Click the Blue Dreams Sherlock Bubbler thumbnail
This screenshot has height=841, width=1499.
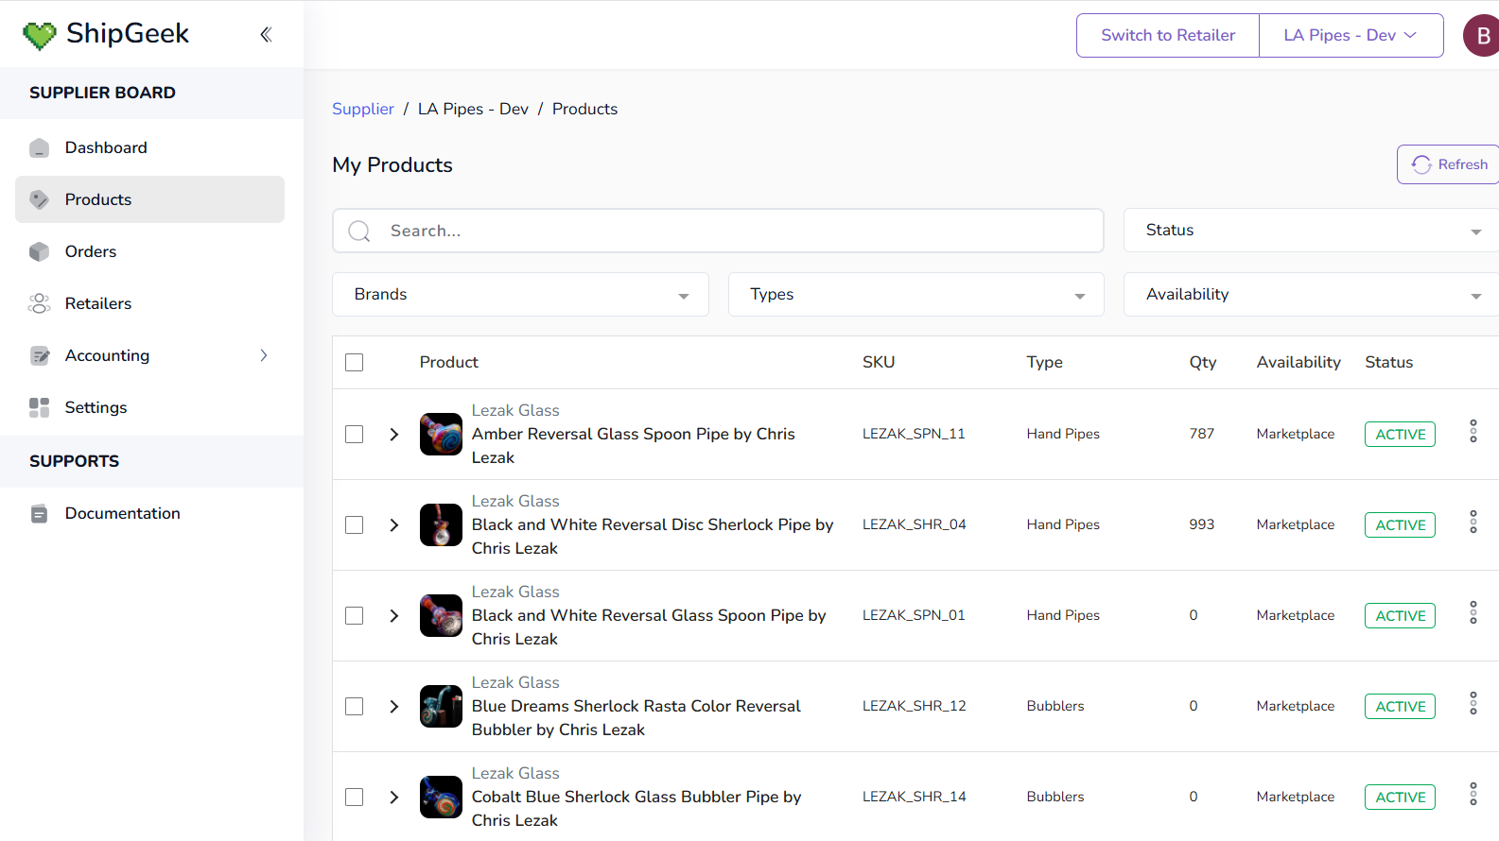(441, 707)
